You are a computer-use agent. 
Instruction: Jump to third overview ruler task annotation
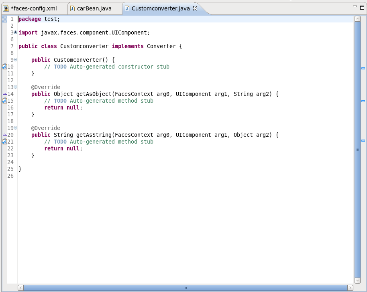coord(363,140)
